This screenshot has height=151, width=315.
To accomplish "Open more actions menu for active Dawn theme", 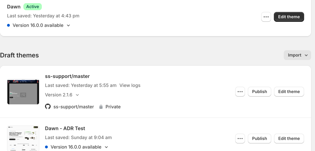I will click(266, 17).
